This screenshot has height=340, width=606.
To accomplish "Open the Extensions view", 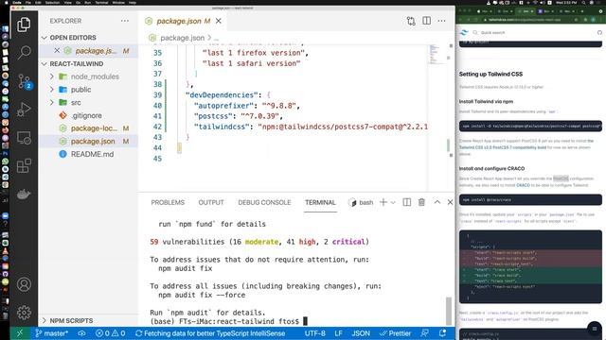I will (x=24, y=166).
